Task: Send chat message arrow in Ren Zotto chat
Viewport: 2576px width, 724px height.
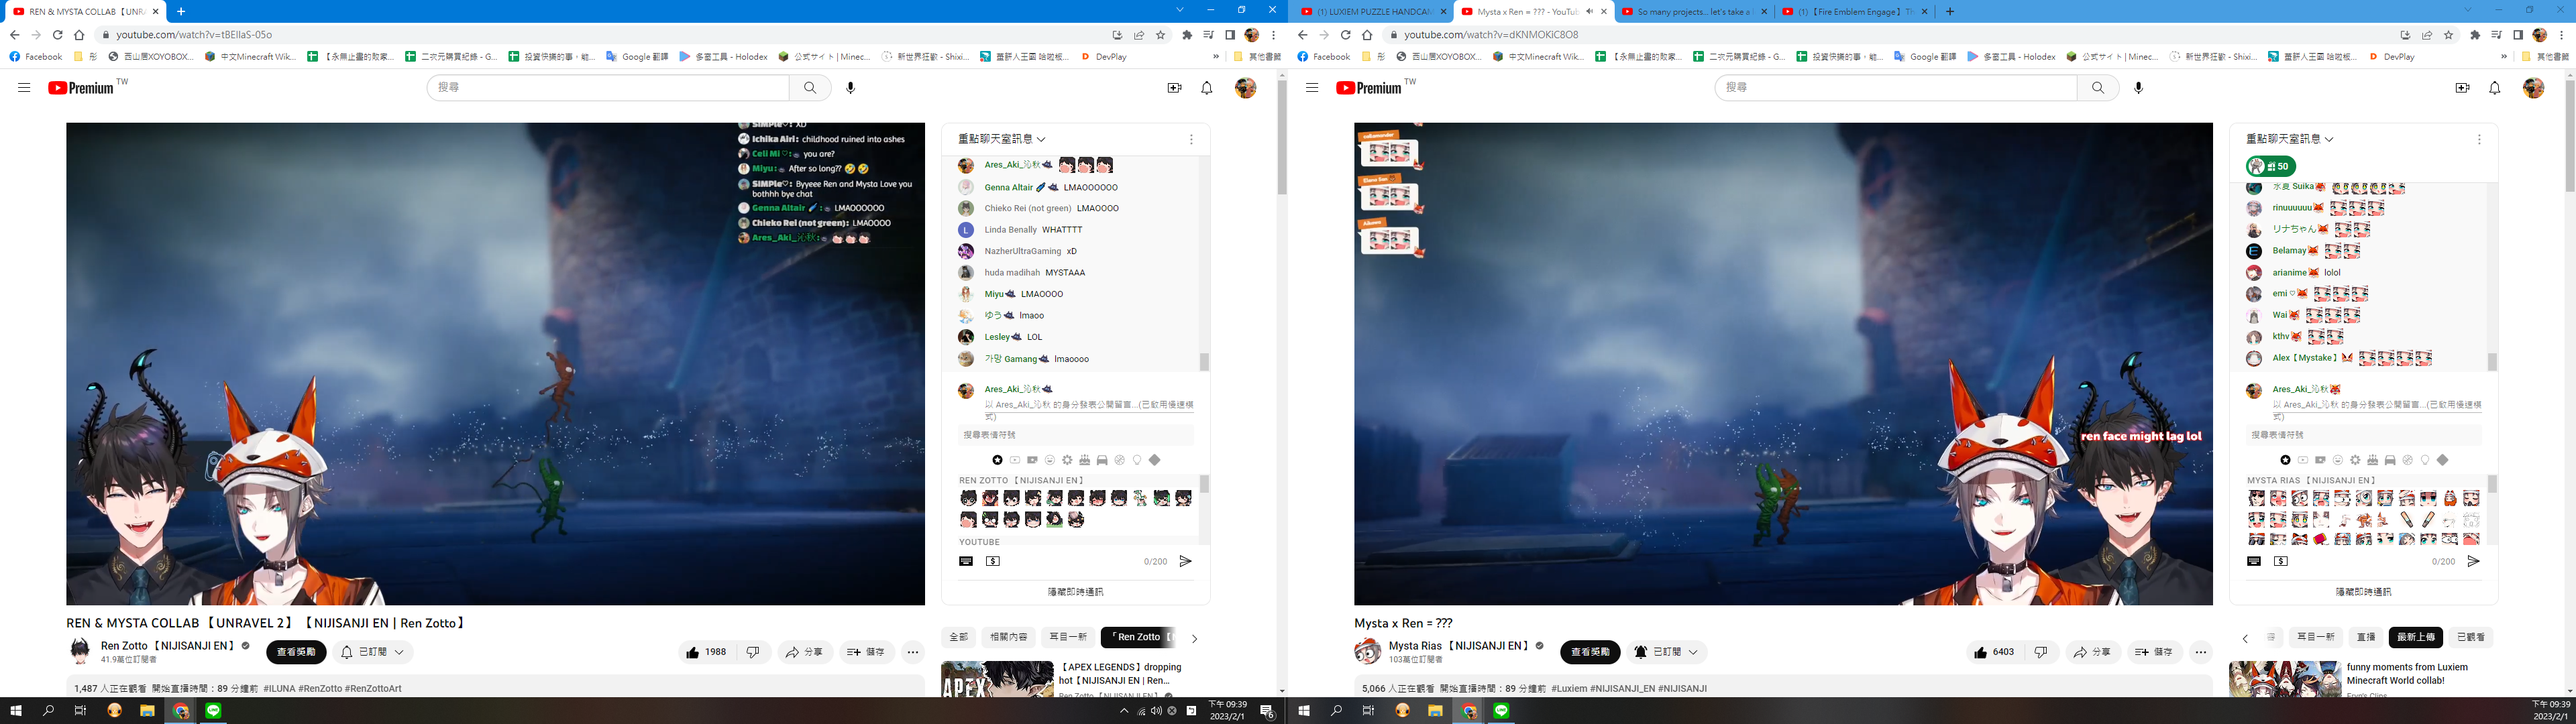Action: 1185,561
